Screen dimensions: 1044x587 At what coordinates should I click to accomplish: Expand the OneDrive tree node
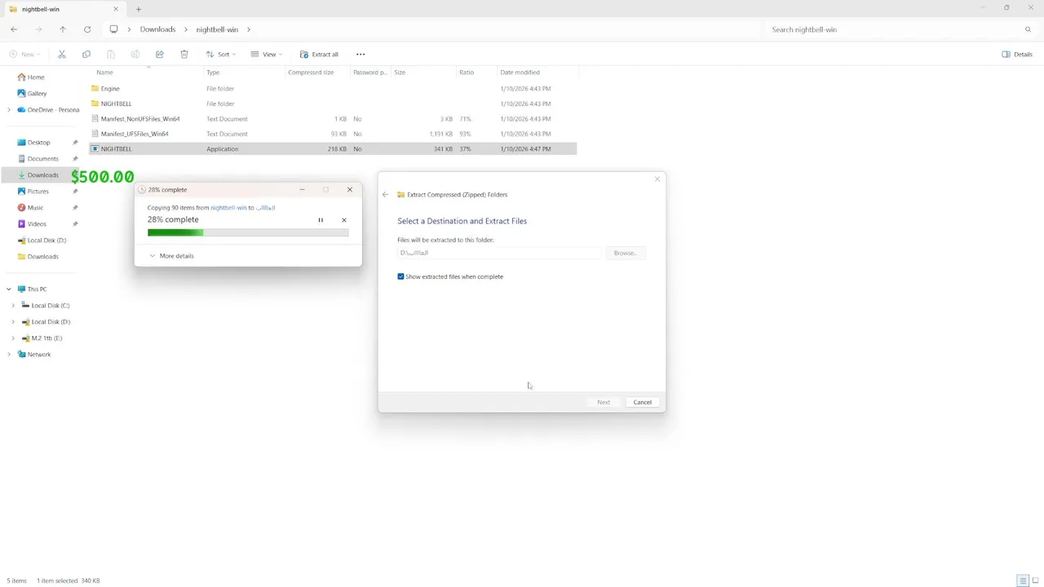[9, 110]
